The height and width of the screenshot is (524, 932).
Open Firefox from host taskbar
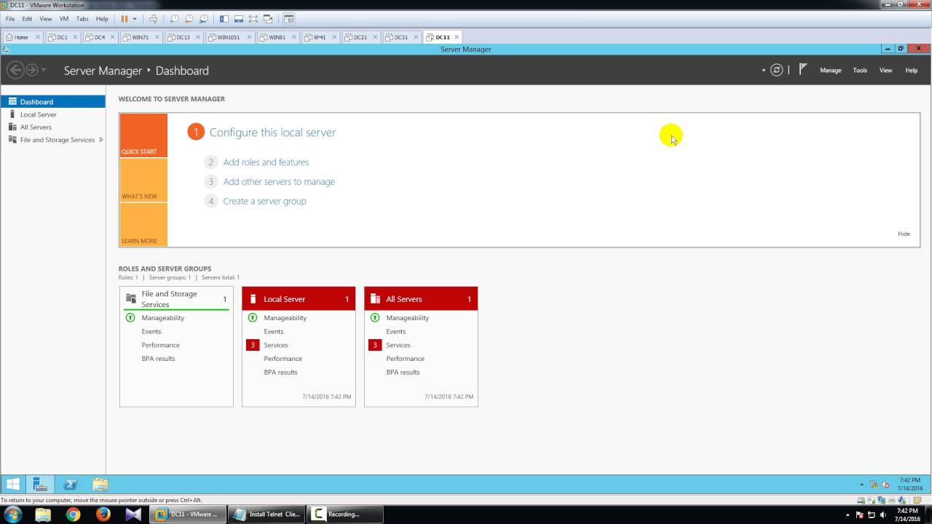coord(103,514)
